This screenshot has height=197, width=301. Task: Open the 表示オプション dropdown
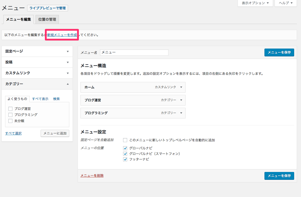255,3
